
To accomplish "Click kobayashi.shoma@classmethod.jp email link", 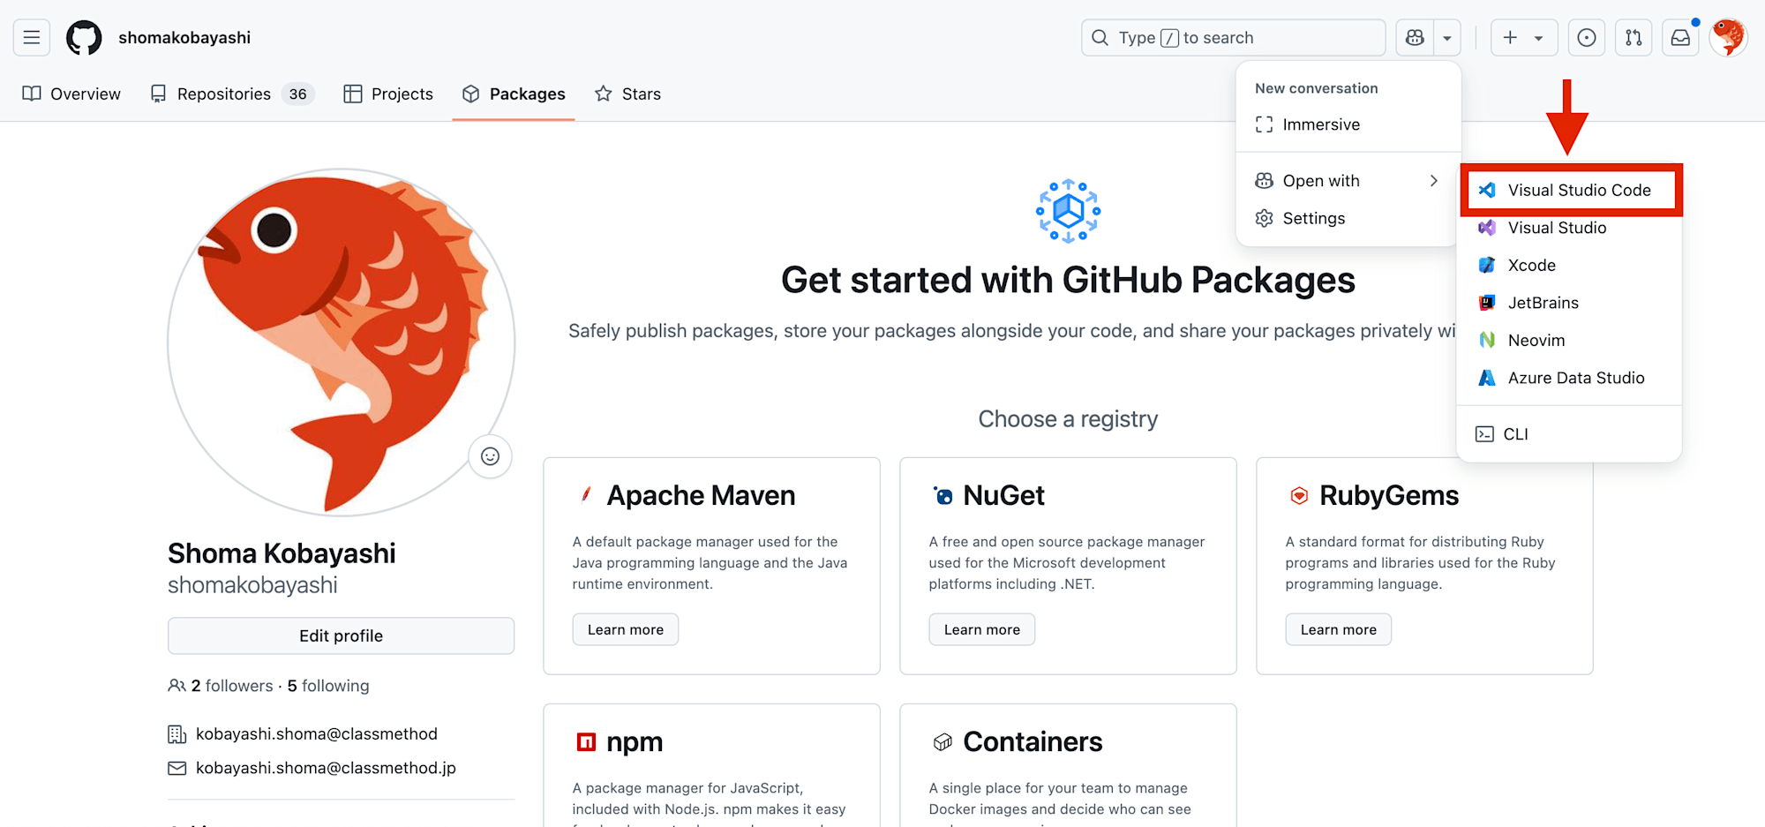I will pyautogui.click(x=326, y=768).
